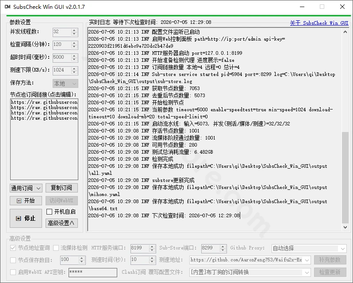Click the Sub-Store端口 field showing 8299
Viewport: 353px width, 283px height.
coord(211,248)
